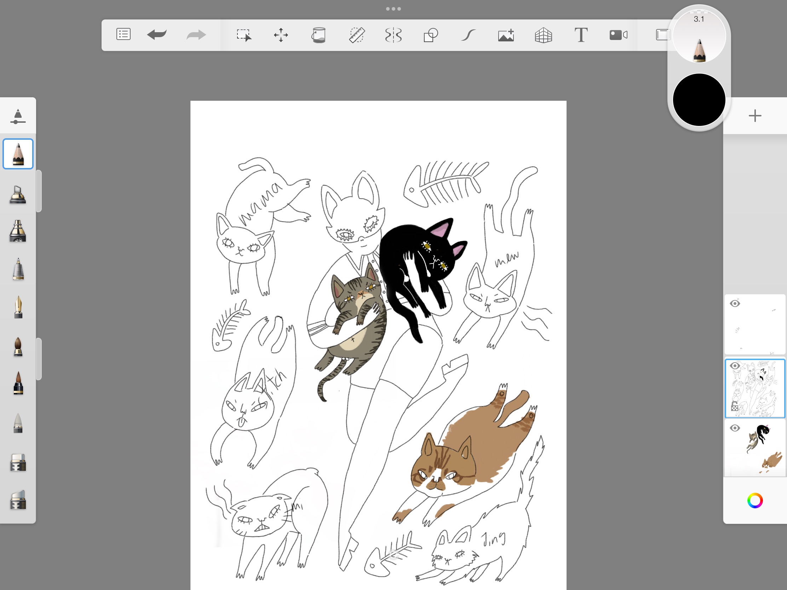787x590 pixels.
Task: Select the flood fill bucket tool
Action: (x=318, y=35)
